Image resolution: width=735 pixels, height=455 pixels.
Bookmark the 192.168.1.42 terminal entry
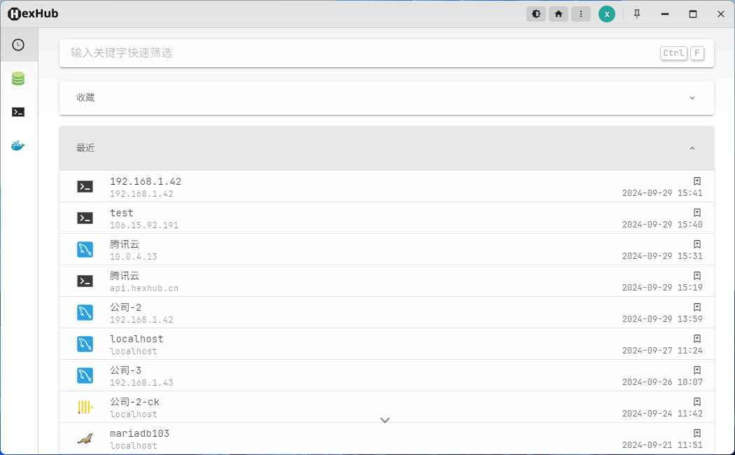(x=697, y=181)
